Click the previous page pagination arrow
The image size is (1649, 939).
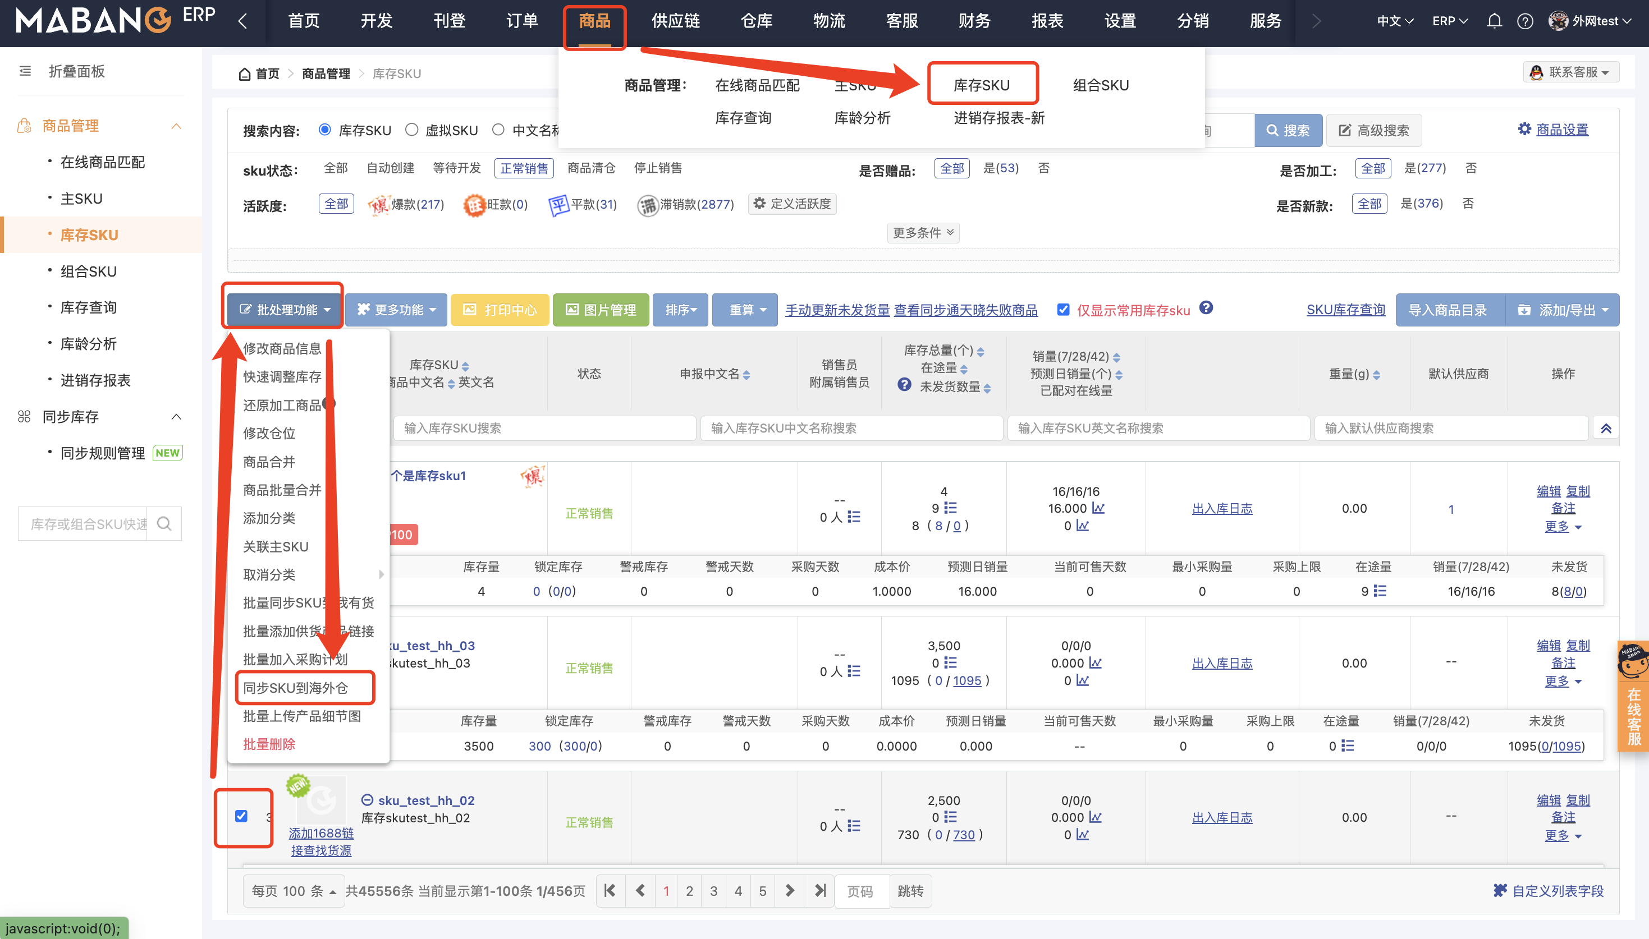[640, 891]
